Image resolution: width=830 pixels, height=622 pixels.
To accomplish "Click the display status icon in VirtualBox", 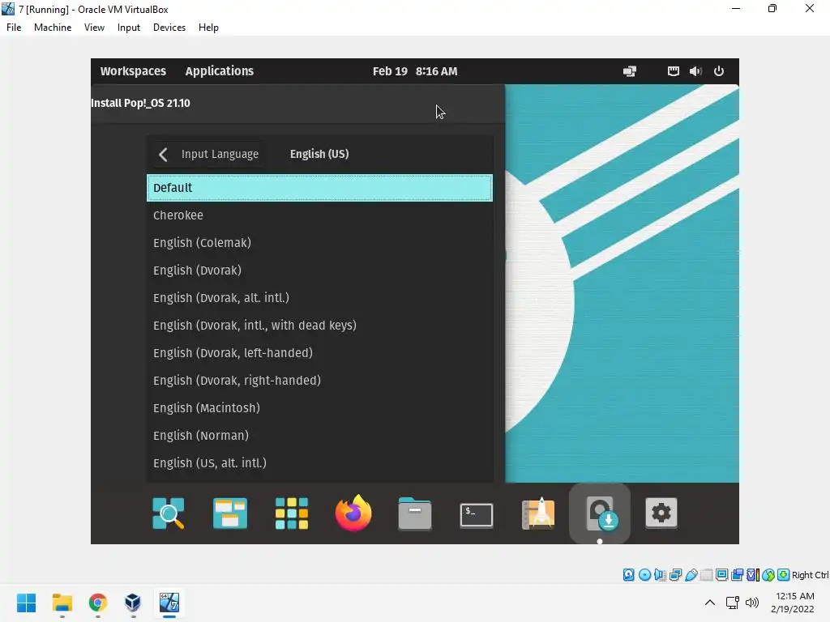I will 721,575.
